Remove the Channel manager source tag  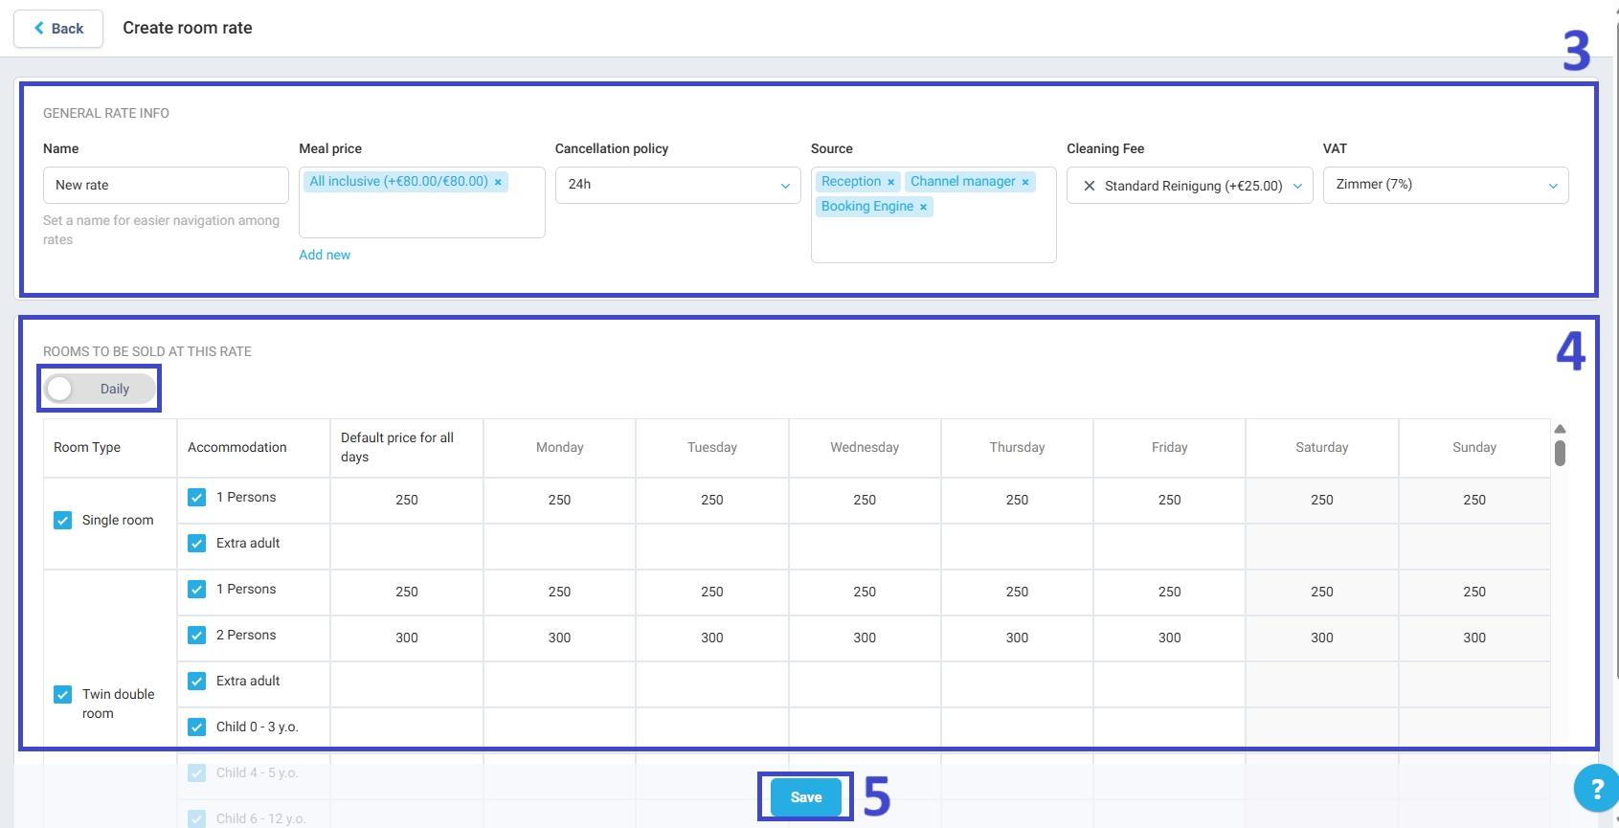pos(1025,182)
